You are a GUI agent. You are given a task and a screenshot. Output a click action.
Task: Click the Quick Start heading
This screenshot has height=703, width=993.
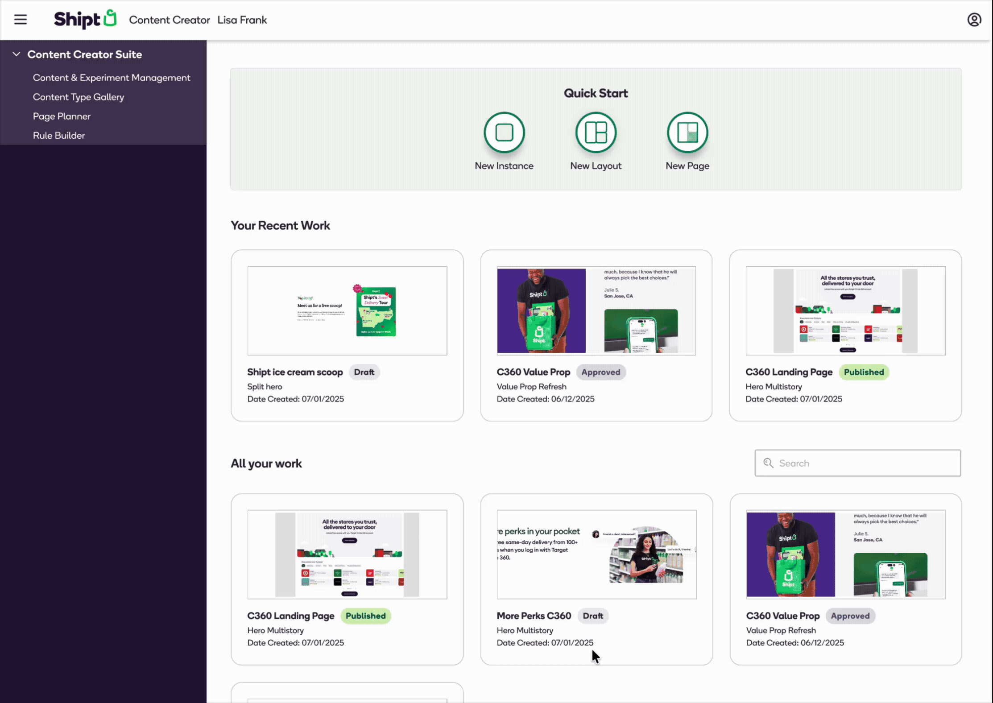coord(596,93)
